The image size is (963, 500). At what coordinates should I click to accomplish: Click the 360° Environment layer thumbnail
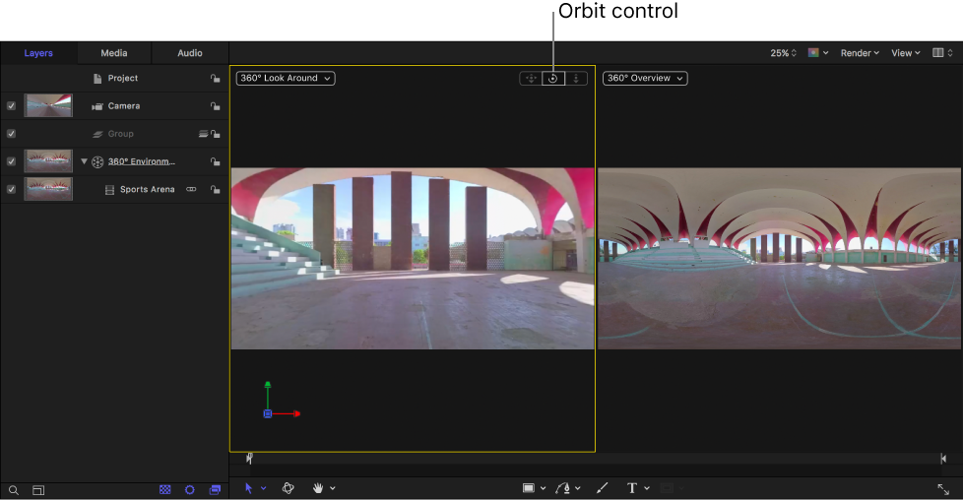[x=48, y=161]
